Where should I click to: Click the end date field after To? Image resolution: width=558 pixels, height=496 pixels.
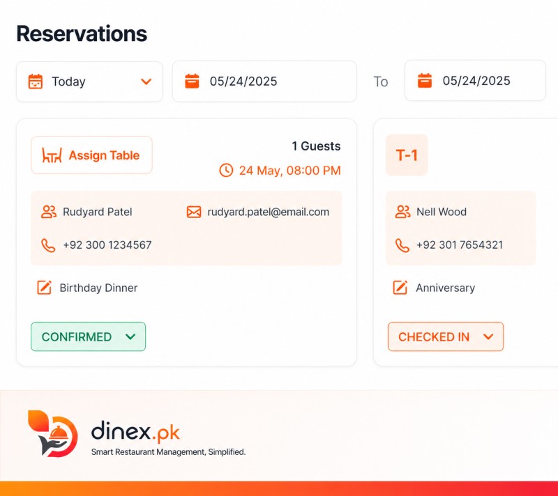point(475,81)
